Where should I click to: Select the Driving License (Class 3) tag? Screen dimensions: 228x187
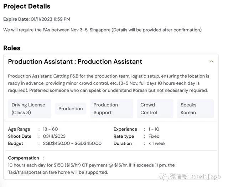point(30,109)
